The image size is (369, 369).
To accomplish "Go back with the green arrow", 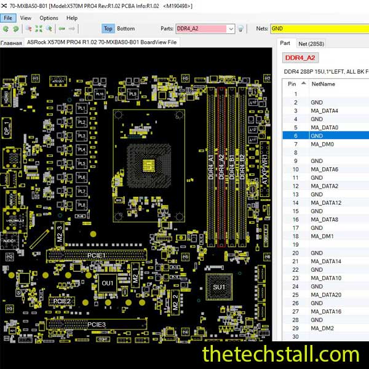I will pos(62,29).
